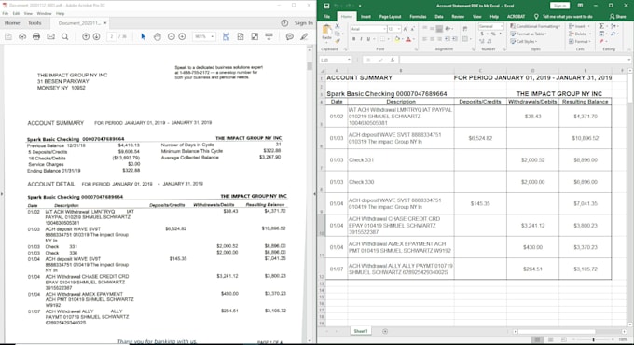Open the Excel Formulas ribbon tab
This screenshot has width=634, height=345.
click(x=418, y=17)
